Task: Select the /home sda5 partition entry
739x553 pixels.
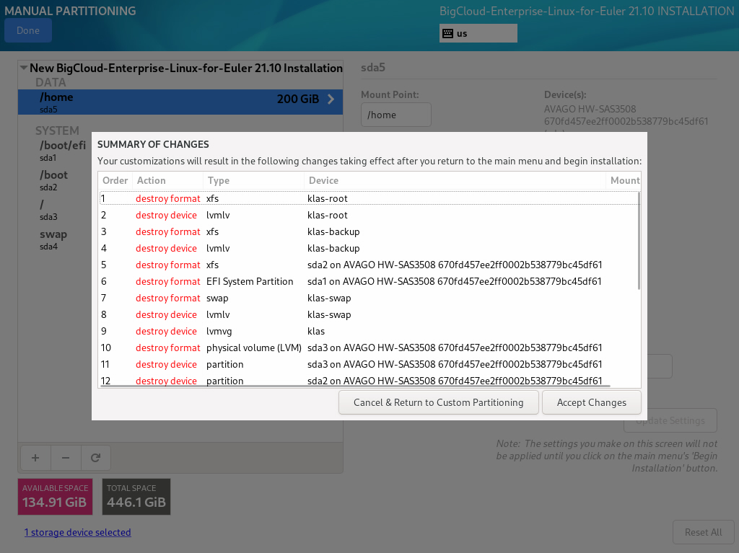Action: pyautogui.click(x=180, y=102)
